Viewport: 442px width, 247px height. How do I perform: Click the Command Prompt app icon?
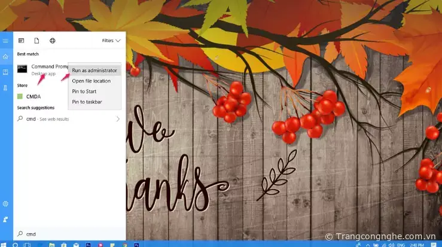click(x=22, y=69)
